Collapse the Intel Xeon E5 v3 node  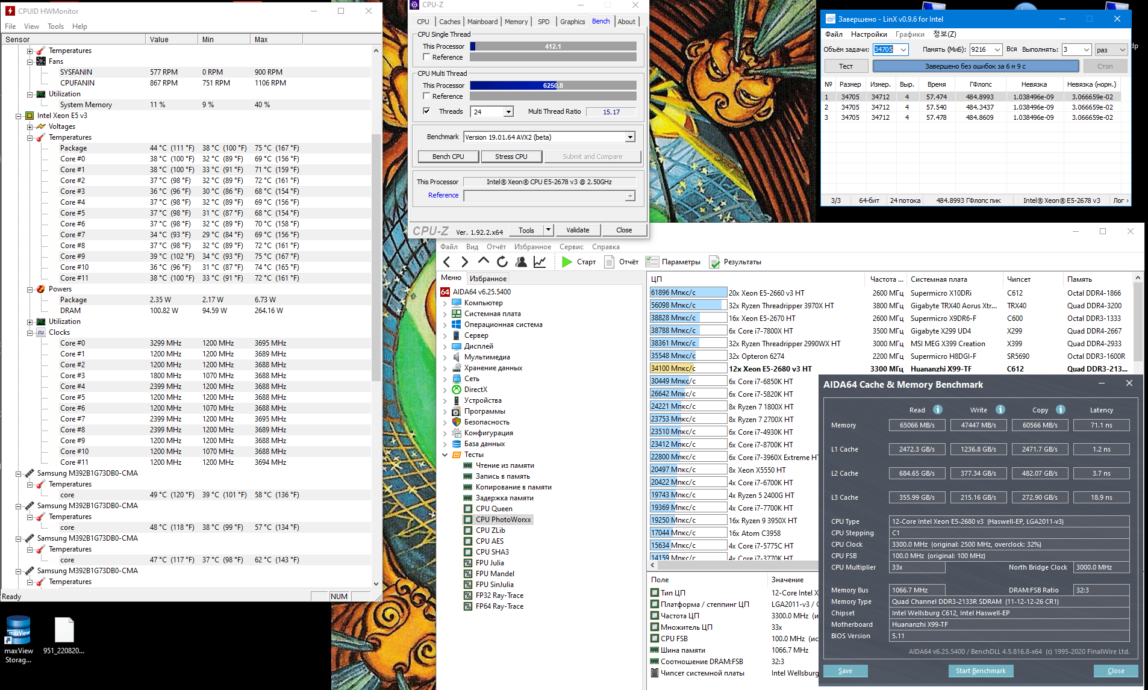tap(19, 116)
